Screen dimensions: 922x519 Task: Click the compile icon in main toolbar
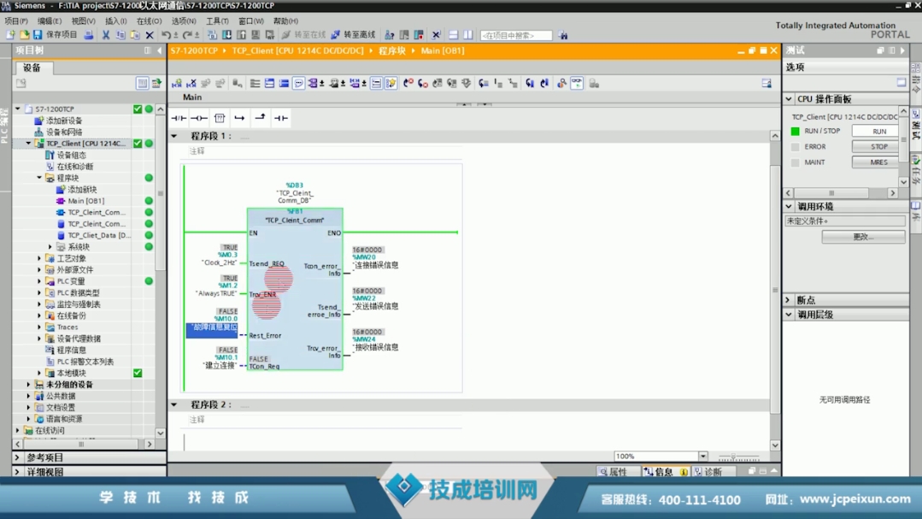point(212,35)
